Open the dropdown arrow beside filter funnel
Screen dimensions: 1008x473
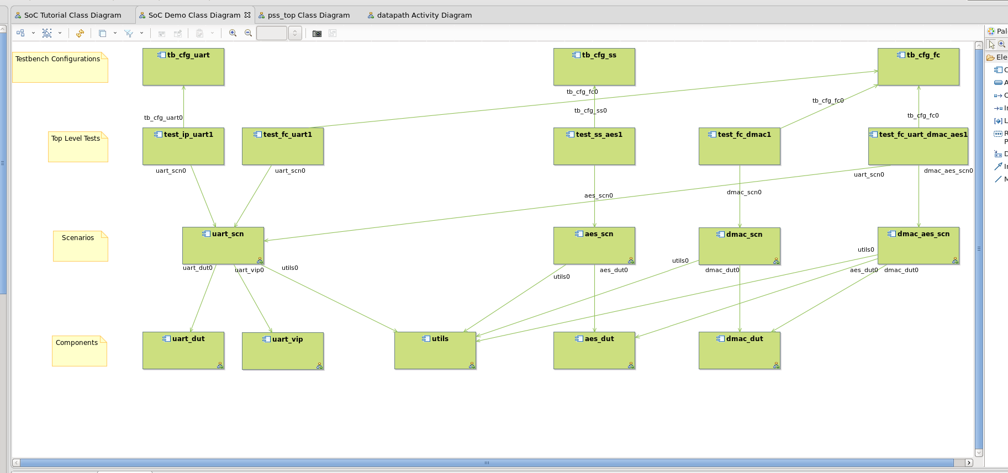pos(142,33)
